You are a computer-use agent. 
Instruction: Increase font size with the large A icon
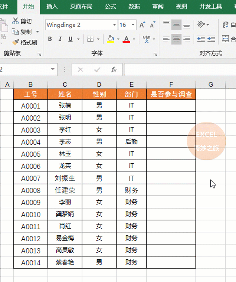tap(142, 25)
